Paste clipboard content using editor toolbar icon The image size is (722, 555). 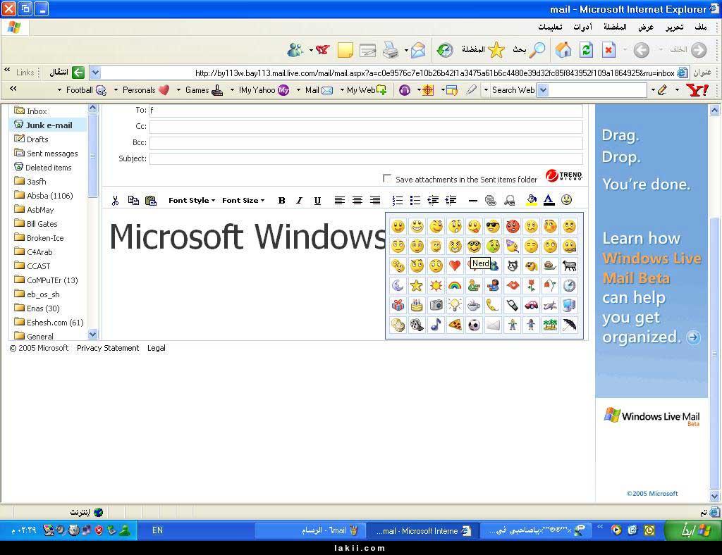pos(151,201)
